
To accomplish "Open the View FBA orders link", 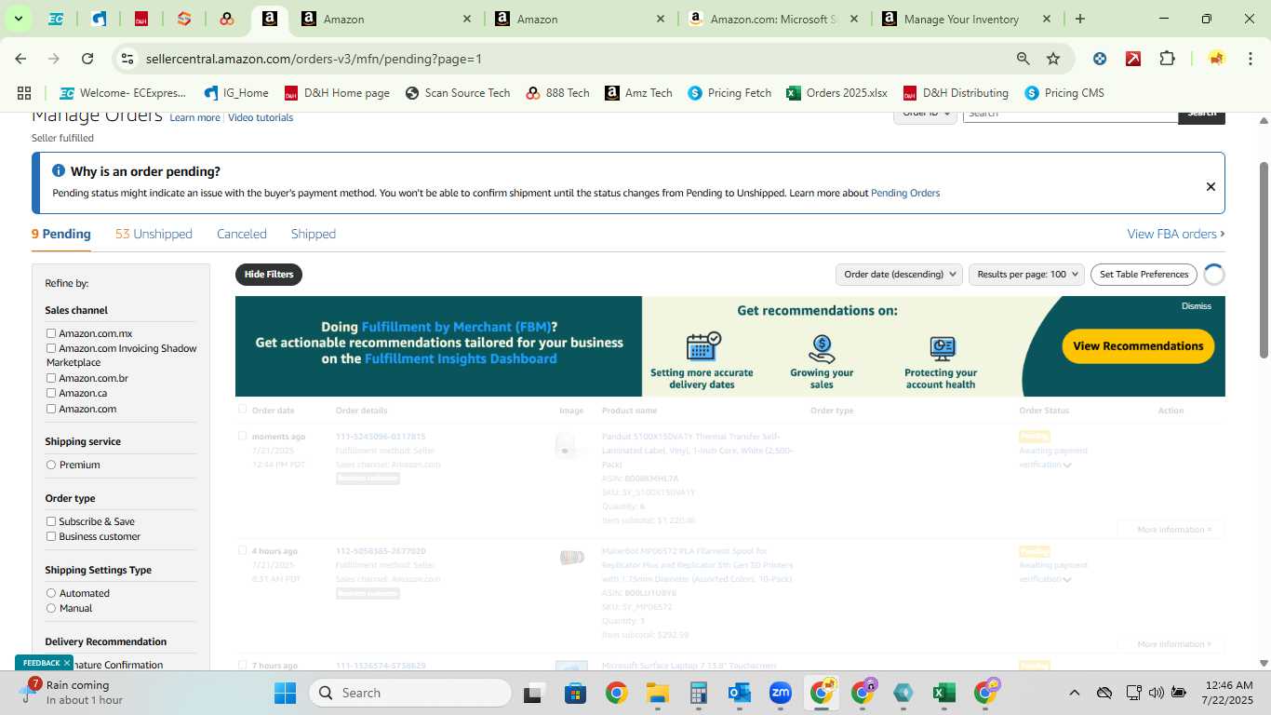I will point(1176,234).
